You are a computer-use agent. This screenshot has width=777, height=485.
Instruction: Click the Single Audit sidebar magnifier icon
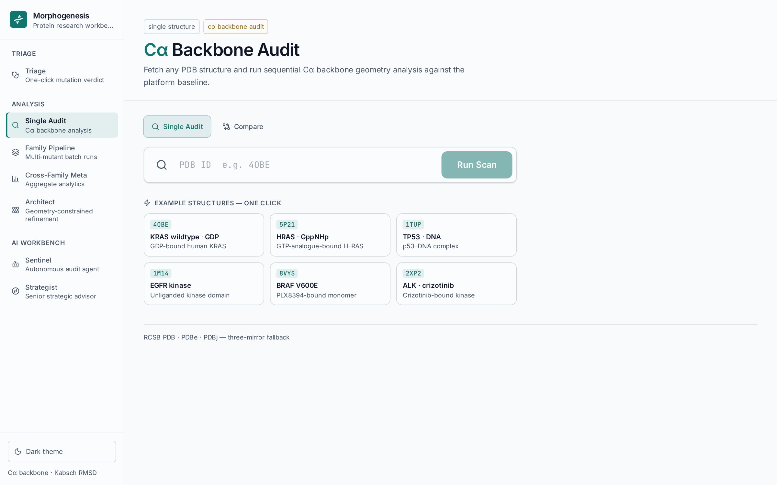[x=16, y=125]
